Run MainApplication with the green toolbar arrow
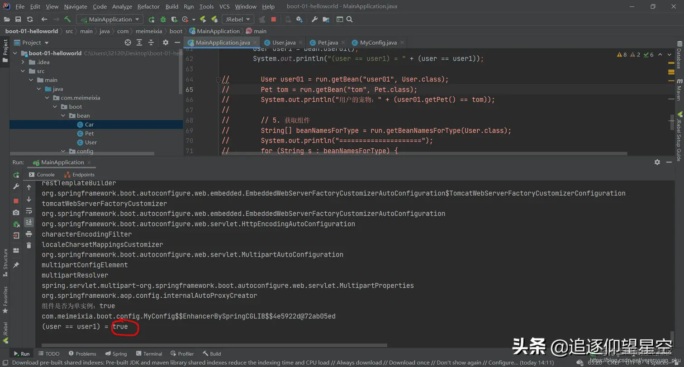The height and width of the screenshot is (367, 684). (152, 19)
